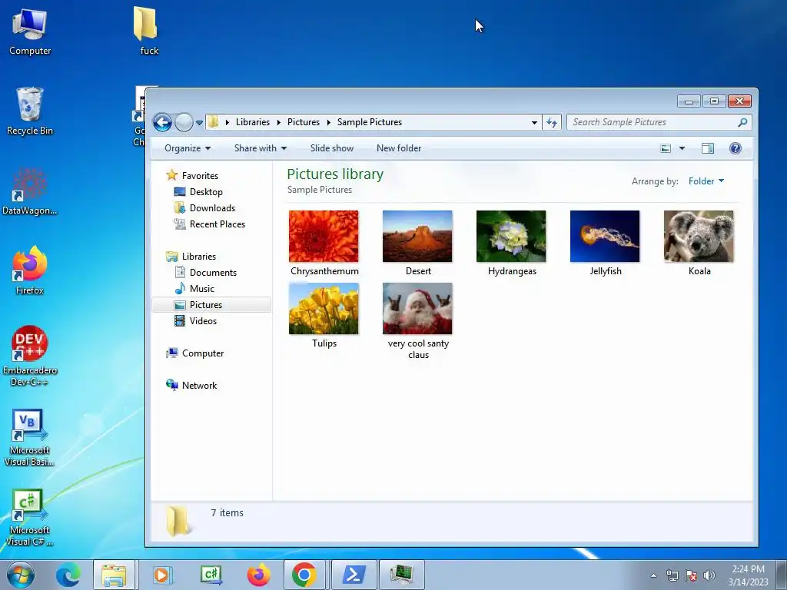Select the Jellyfish picture thumbnail
This screenshot has height=590, width=787.
(605, 237)
